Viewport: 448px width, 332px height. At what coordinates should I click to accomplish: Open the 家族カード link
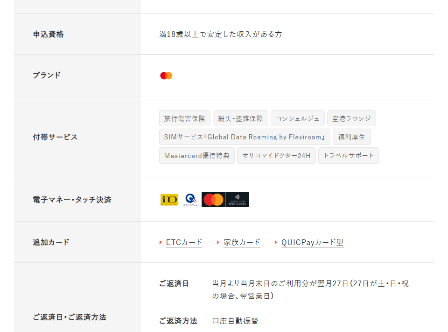(x=242, y=242)
